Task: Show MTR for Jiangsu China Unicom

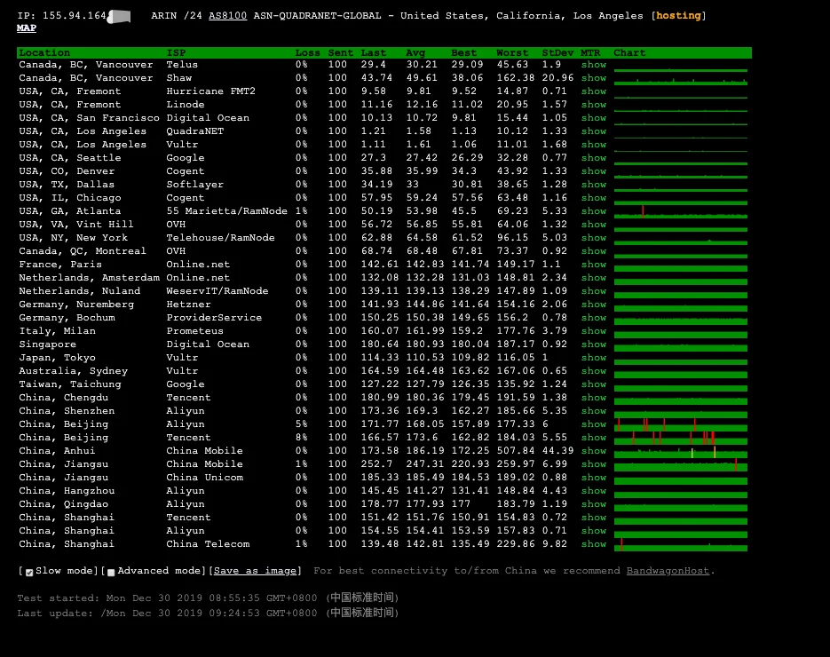Action: [594, 477]
